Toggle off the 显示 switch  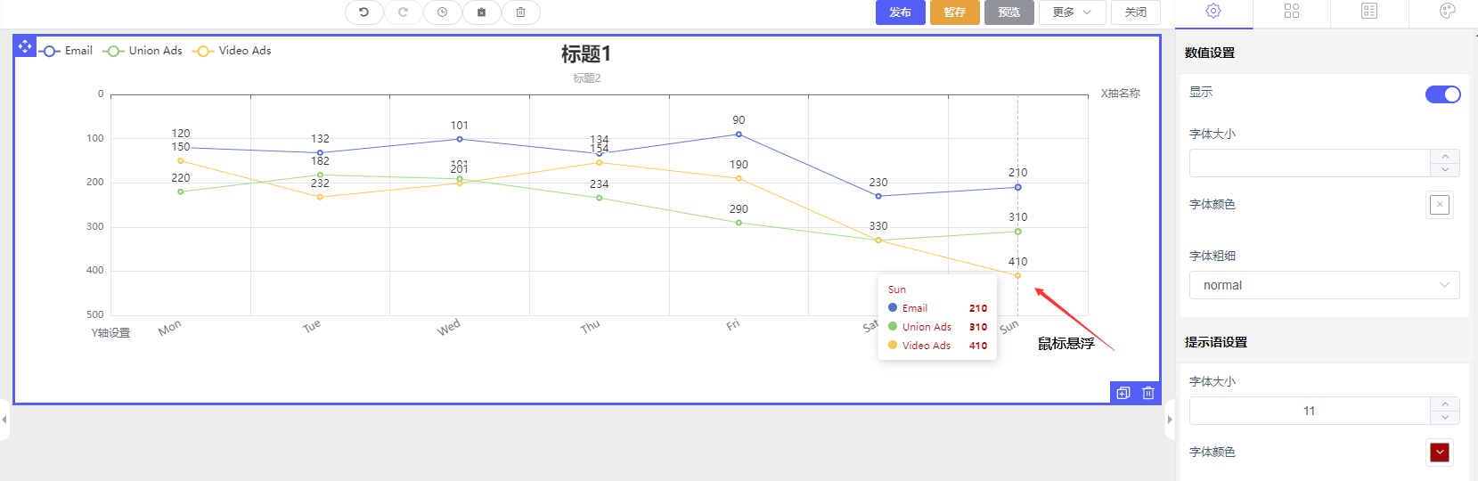[1442, 94]
